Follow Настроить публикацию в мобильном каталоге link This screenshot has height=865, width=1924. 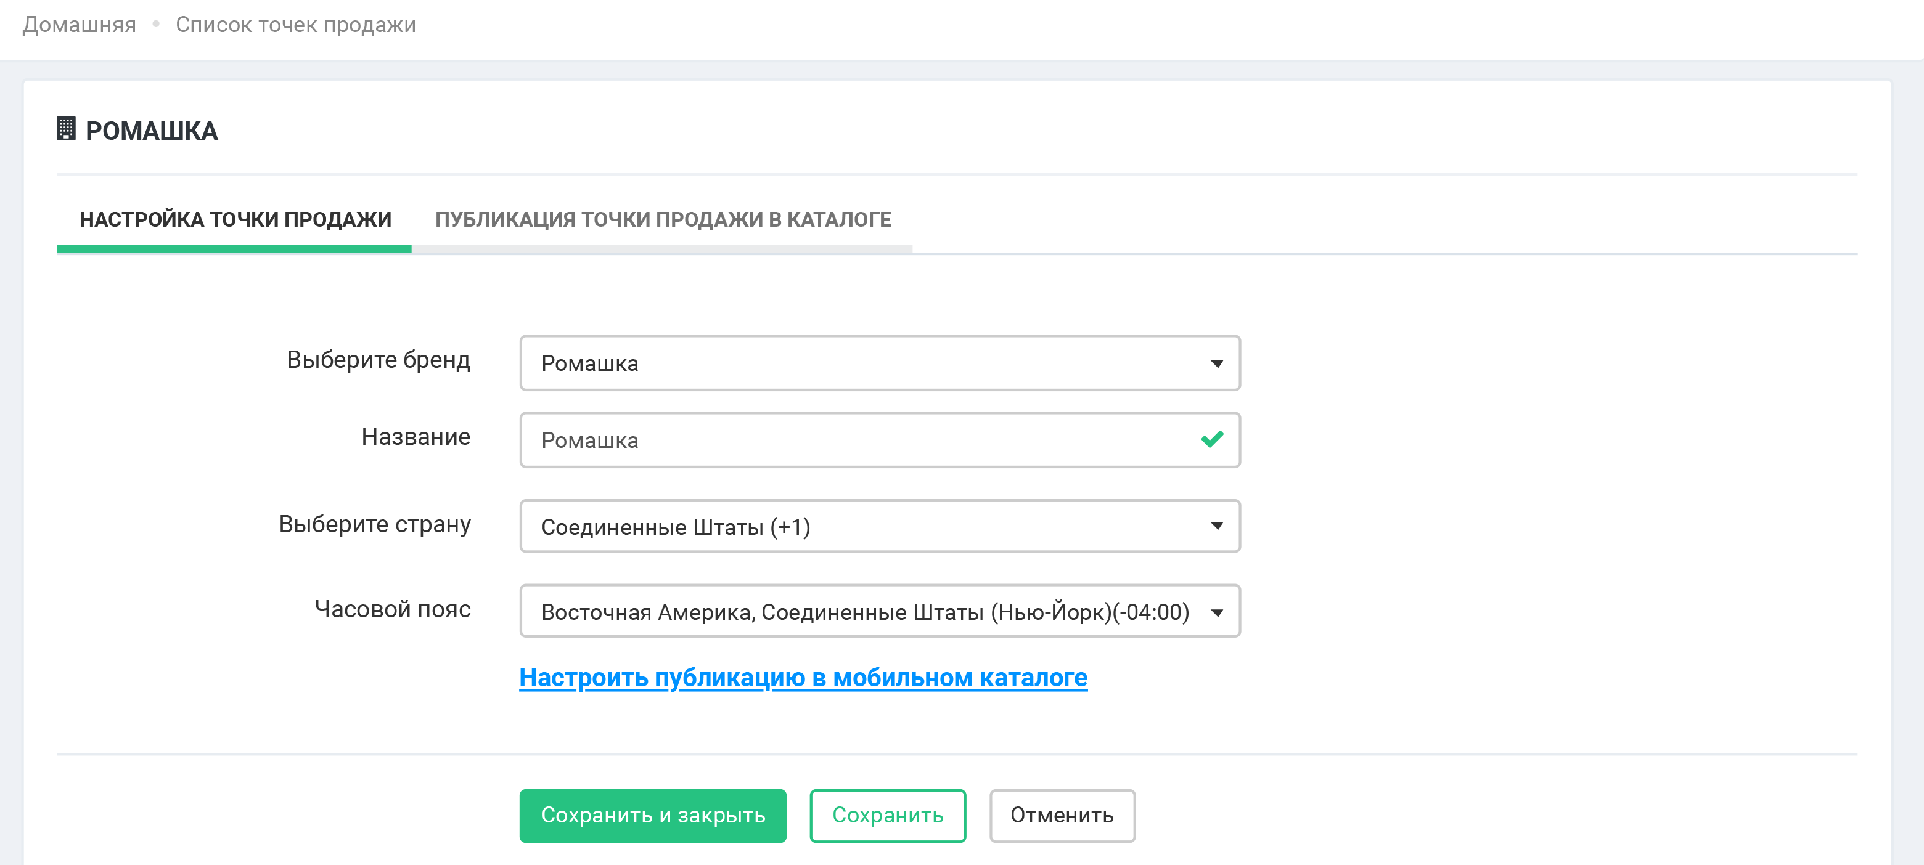803,678
